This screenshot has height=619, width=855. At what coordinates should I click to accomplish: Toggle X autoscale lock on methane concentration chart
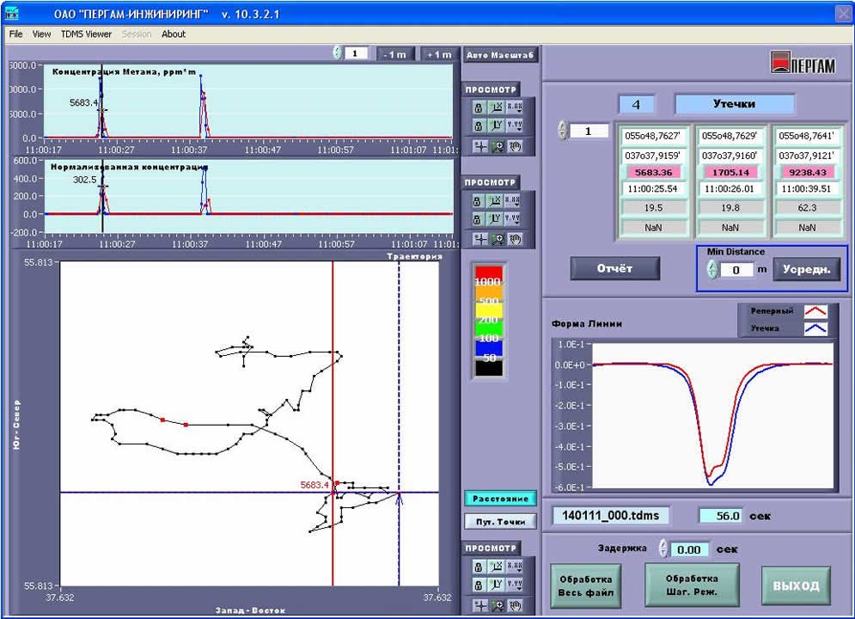tap(479, 108)
